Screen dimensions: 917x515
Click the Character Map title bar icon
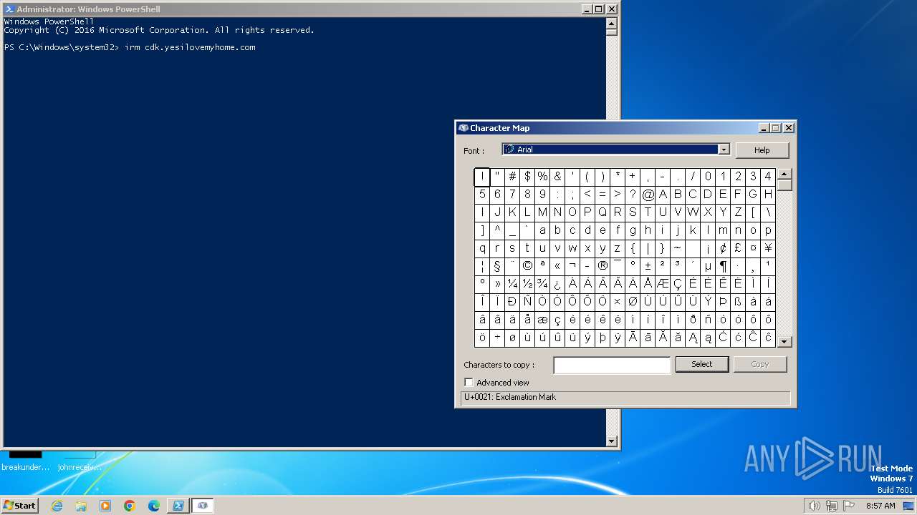(x=464, y=128)
